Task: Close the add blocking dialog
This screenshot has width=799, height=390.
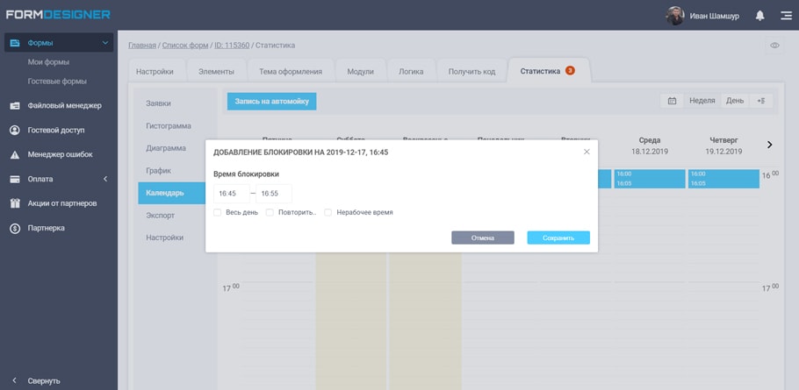Action: (587, 152)
